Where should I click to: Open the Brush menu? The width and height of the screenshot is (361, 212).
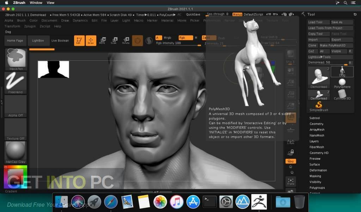click(21, 20)
